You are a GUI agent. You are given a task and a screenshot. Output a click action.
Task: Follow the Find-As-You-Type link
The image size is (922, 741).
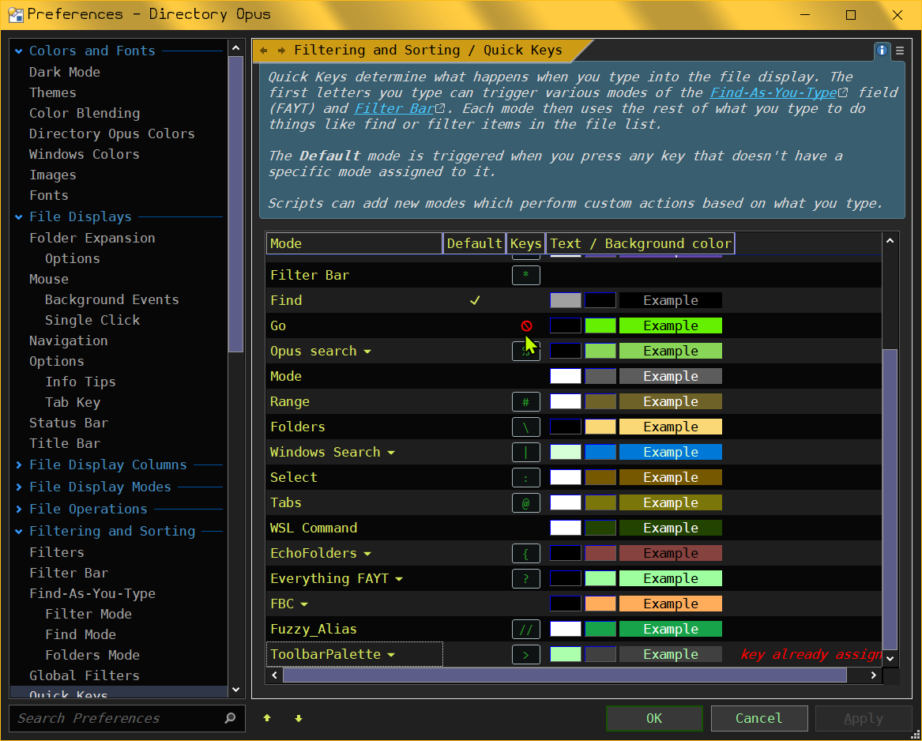(773, 92)
